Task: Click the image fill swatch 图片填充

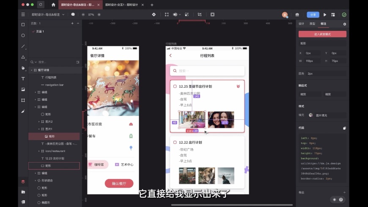Action: click(311, 115)
